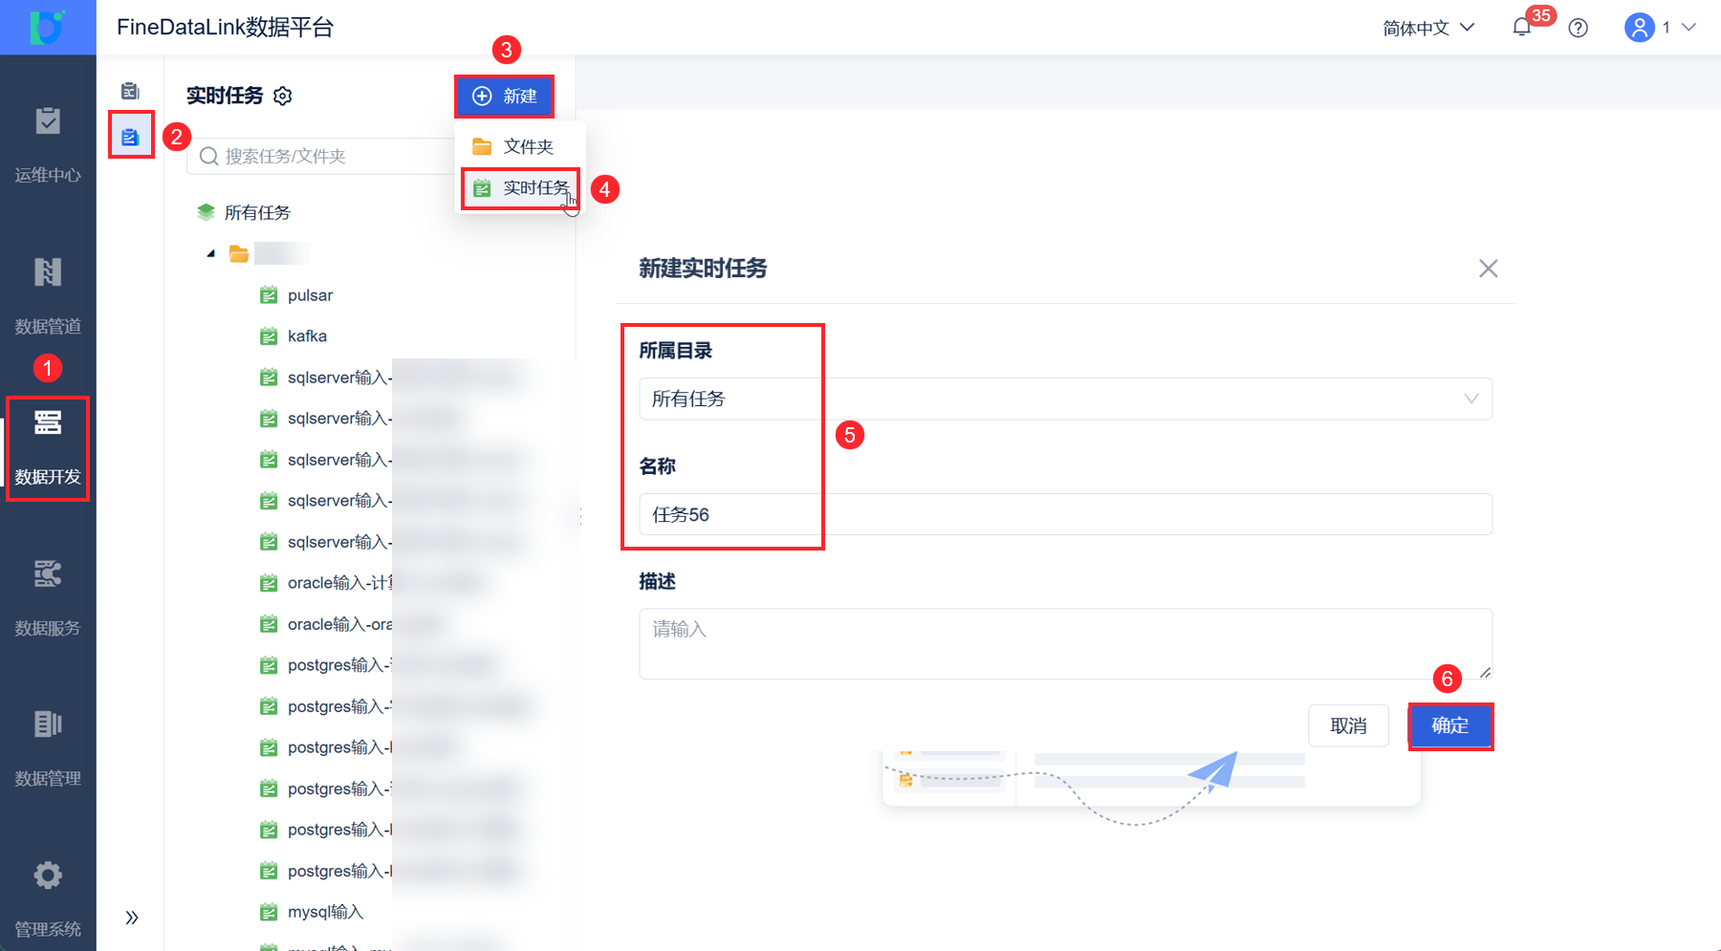The height and width of the screenshot is (951, 1721).
Task: Click the mysql输入 task icon
Action: pyautogui.click(x=269, y=912)
